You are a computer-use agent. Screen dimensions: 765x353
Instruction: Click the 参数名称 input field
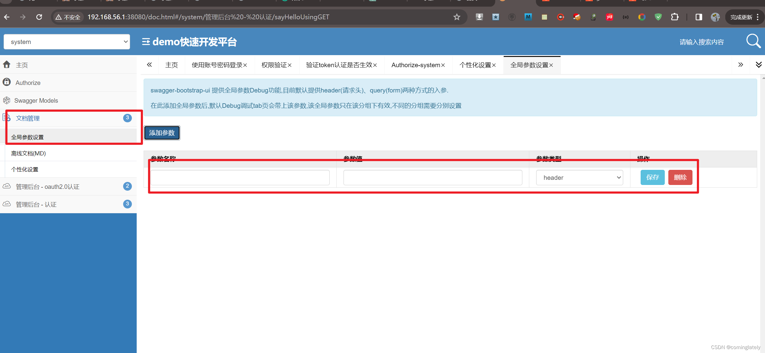click(x=240, y=177)
